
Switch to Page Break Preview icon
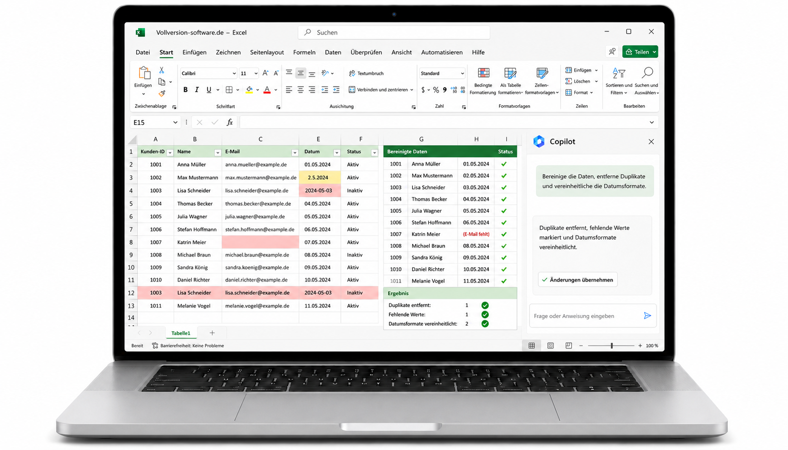coord(569,346)
